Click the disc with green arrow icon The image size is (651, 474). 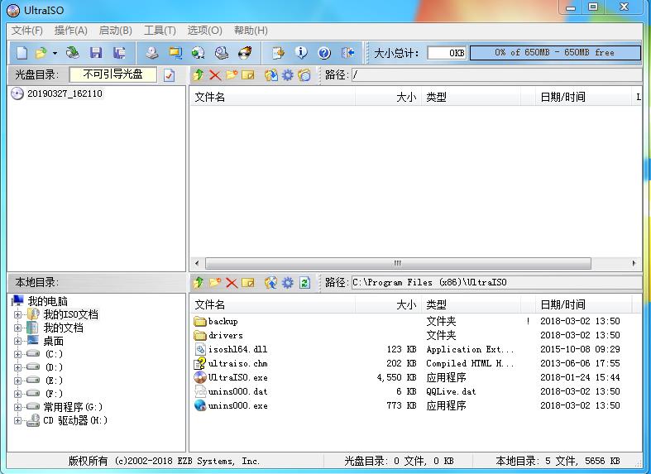point(199,53)
